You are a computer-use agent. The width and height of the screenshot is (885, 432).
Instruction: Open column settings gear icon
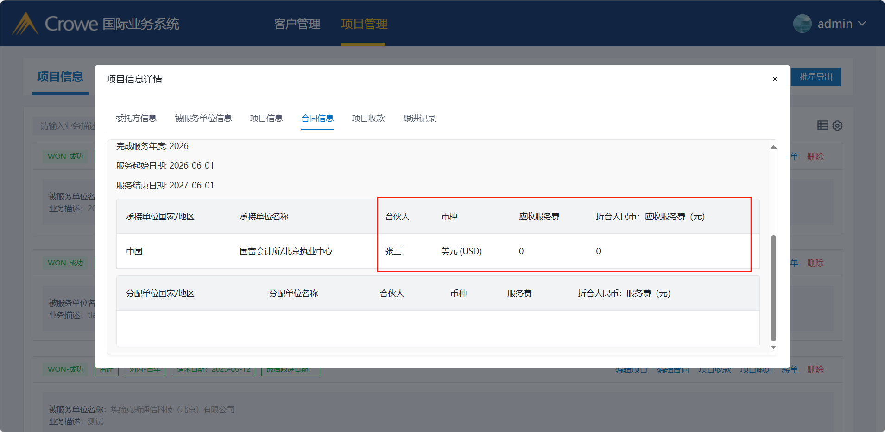(837, 125)
